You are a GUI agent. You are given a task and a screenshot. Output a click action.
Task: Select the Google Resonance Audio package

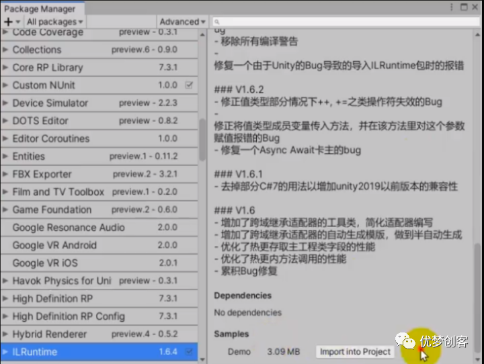coord(99,228)
